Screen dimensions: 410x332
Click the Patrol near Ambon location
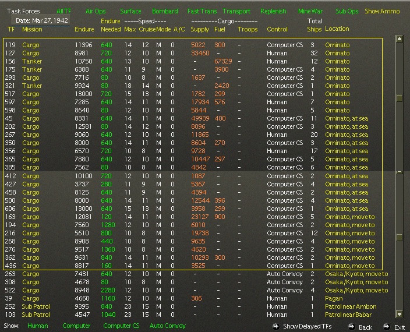[x=351, y=306]
